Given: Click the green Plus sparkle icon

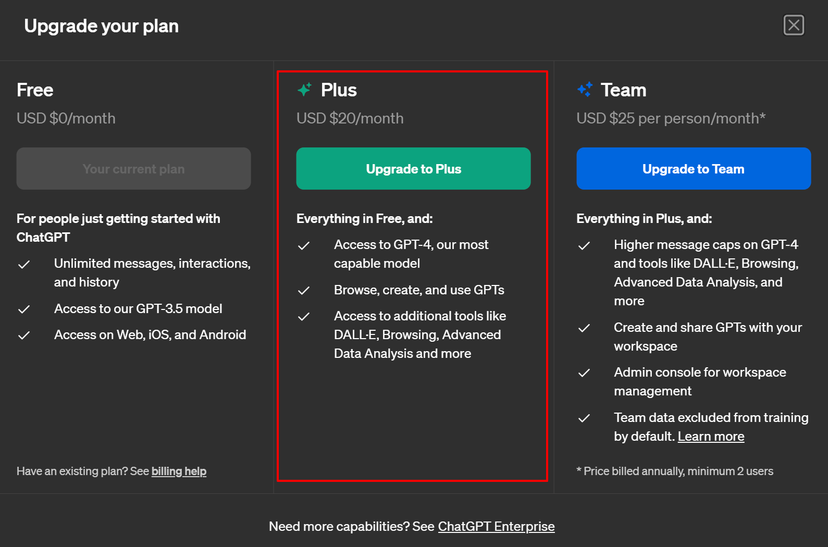Looking at the screenshot, I should pos(304,90).
